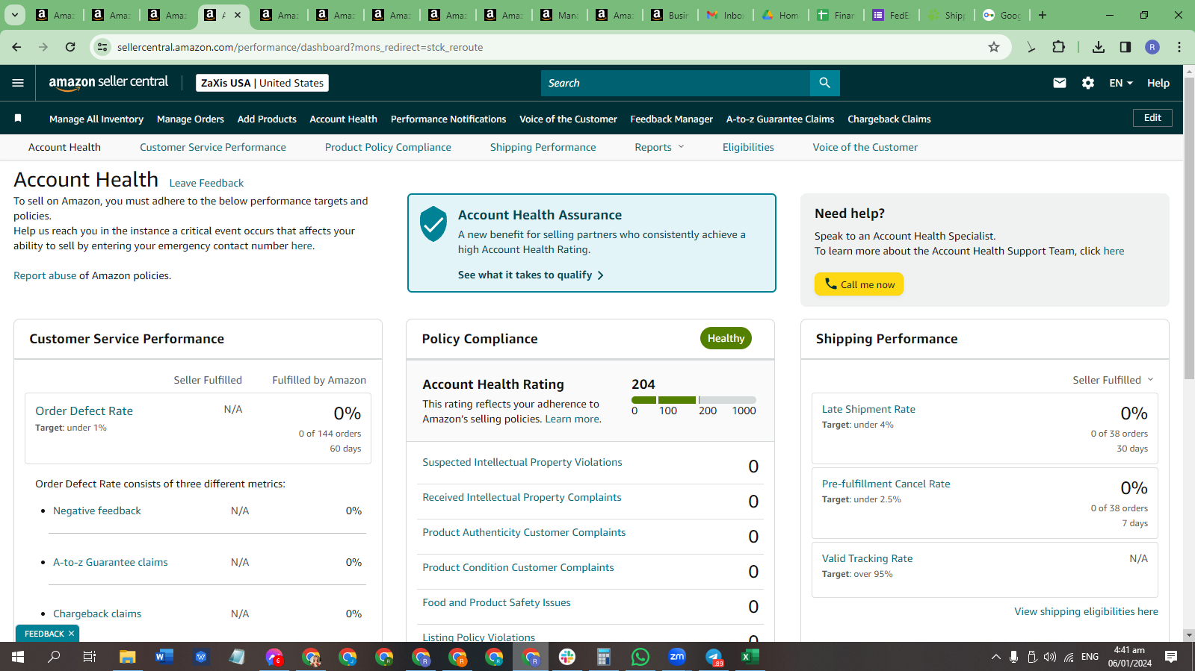Open Zoom from the taskbar
Image resolution: width=1195 pixels, height=671 pixels.
pyautogui.click(x=677, y=657)
